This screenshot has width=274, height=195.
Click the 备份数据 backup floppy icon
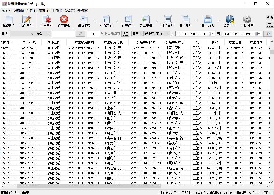[x=208, y=21]
